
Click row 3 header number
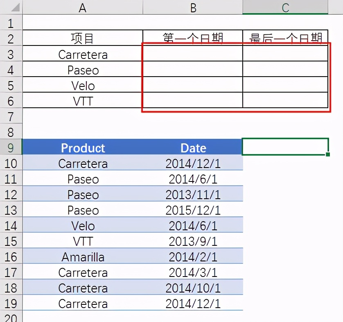coord(11,54)
